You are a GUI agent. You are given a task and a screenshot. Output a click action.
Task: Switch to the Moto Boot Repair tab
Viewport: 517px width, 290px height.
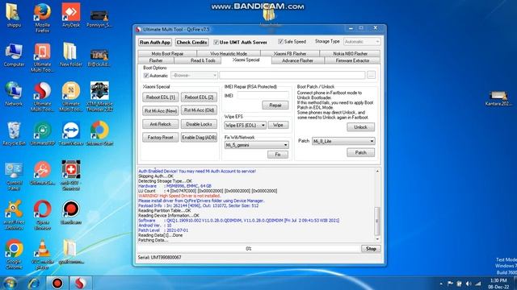click(167, 53)
